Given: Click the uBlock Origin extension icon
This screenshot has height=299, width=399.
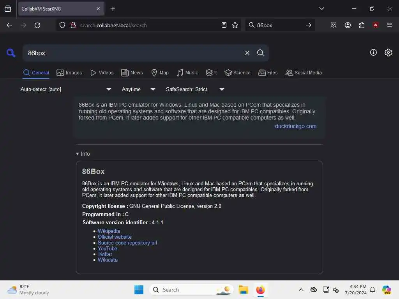Looking at the screenshot, I should pyautogui.click(x=376, y=25).
